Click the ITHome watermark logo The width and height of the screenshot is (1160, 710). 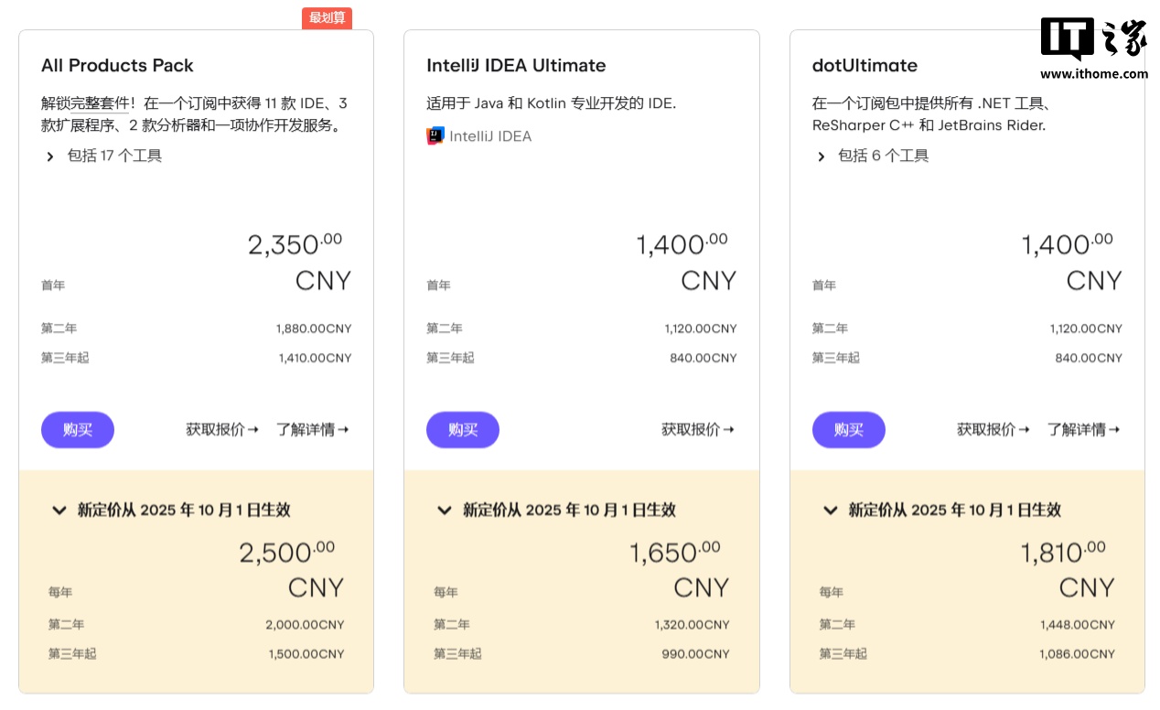point(1093,41)
